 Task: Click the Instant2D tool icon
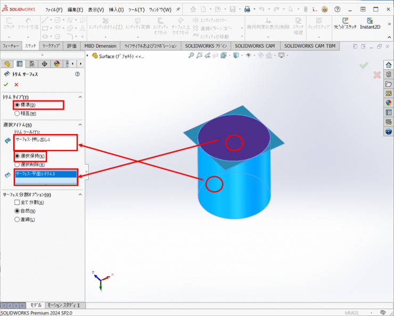click(x=370, y=21)
